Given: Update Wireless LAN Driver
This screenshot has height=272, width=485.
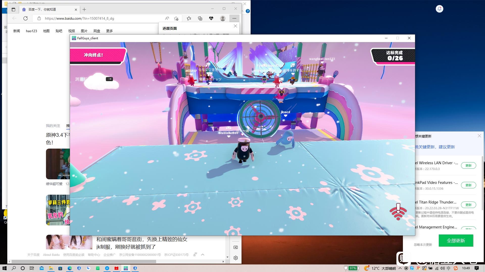Looking at the screenshot, I should (x=469, y=165).
